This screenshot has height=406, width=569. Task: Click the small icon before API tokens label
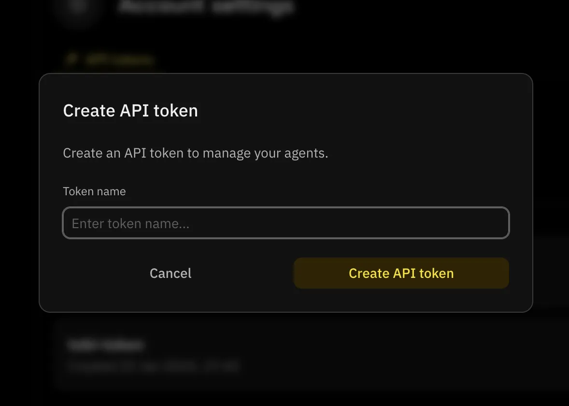coord(72,59)
